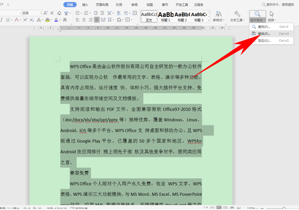This screenshot has width=299, height=210.
Task: Click the bulleted list icon
Action: 77,13
